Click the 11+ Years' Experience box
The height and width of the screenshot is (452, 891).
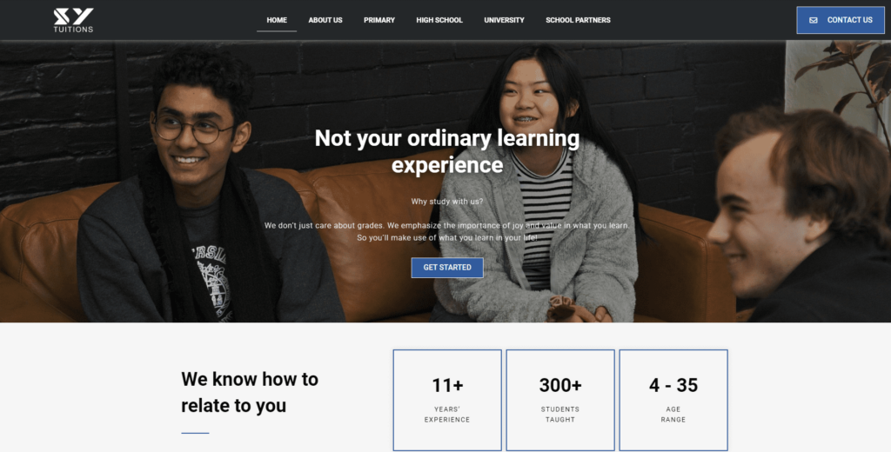point(447,401)
